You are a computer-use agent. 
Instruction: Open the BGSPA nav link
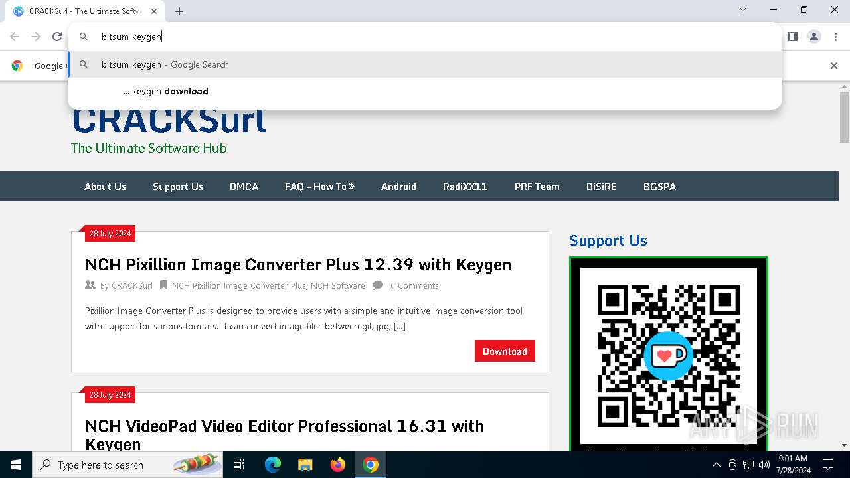click(659, 187)
